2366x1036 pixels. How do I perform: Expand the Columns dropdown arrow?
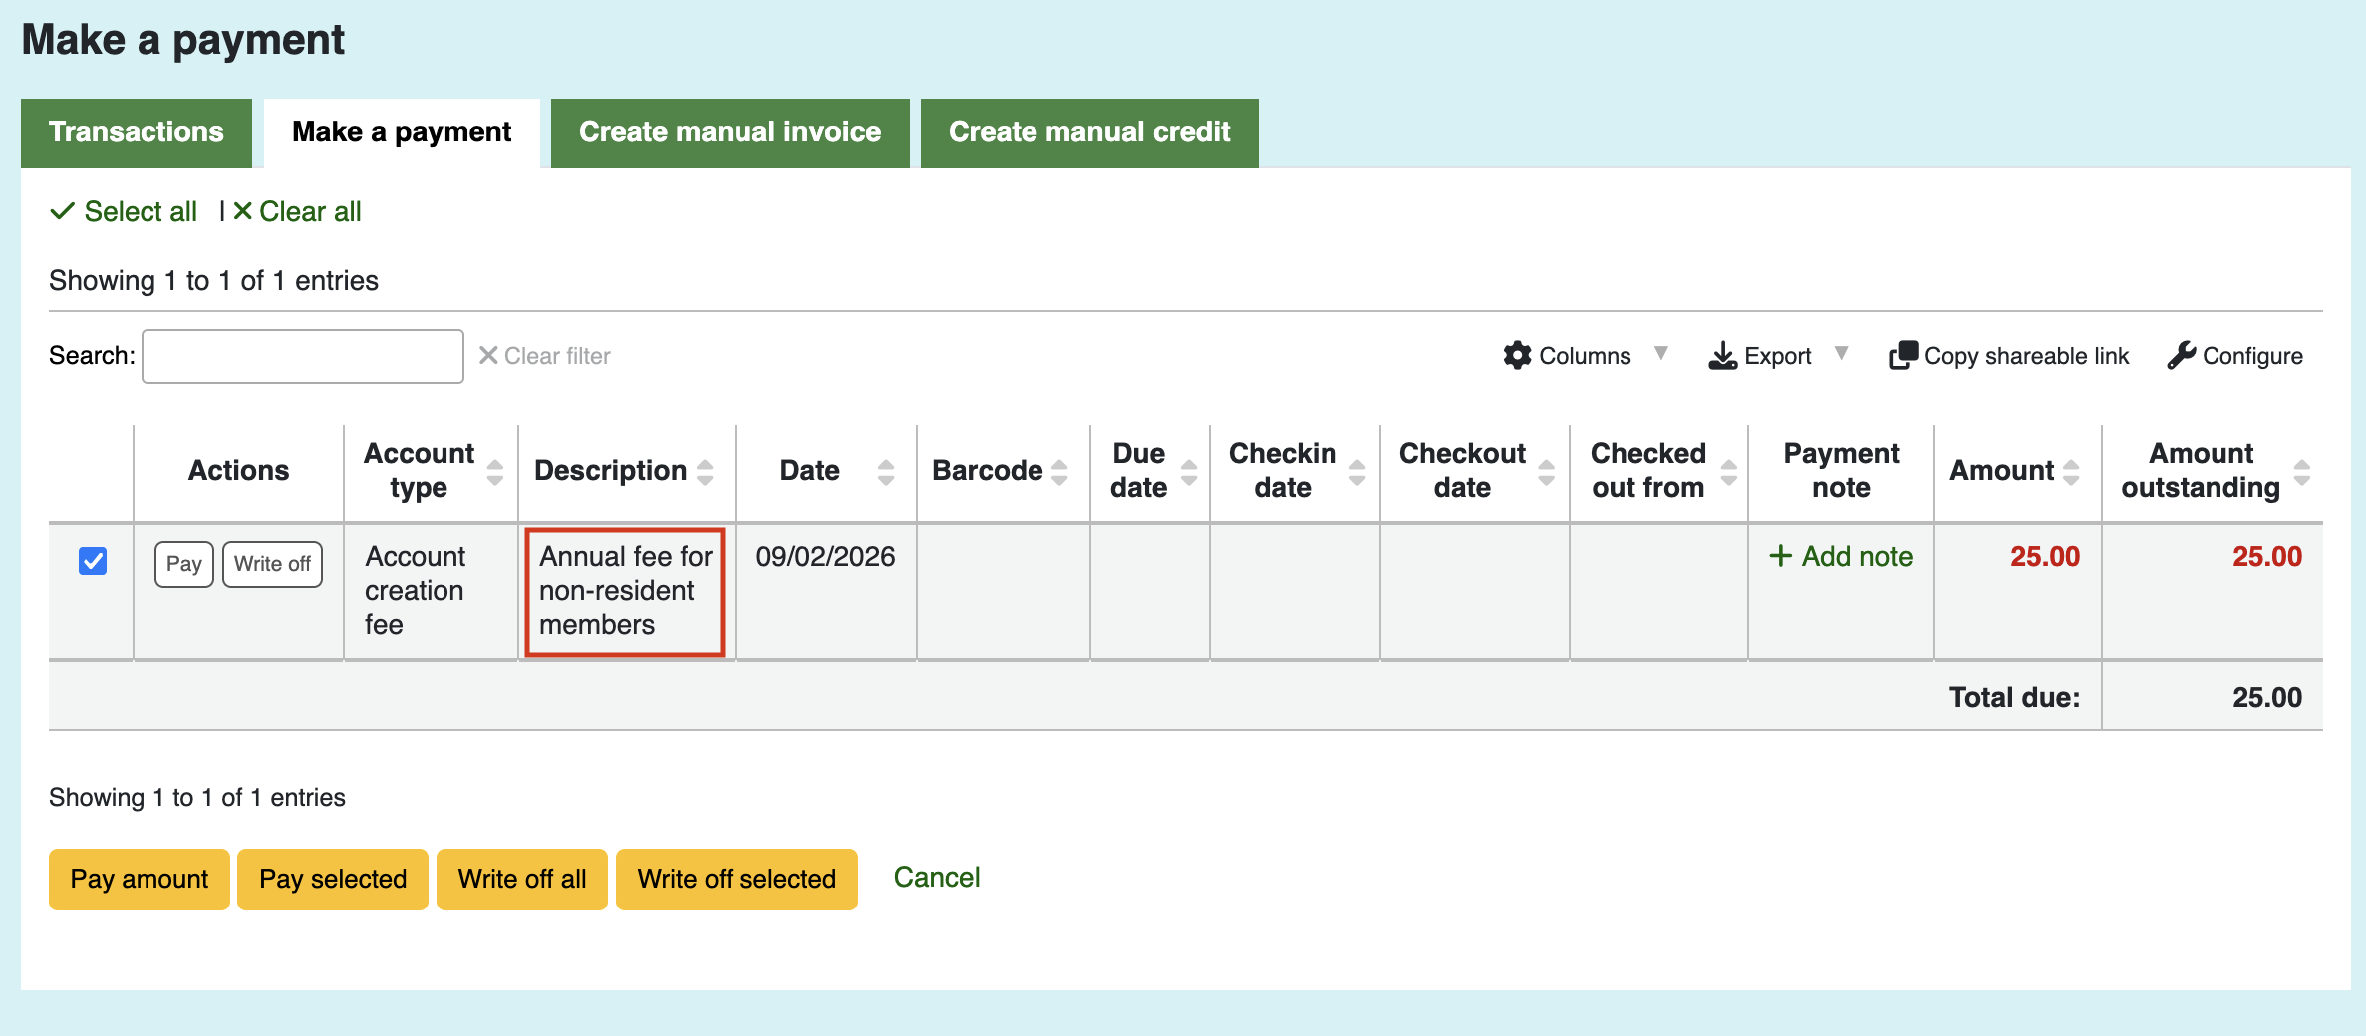1661,353
